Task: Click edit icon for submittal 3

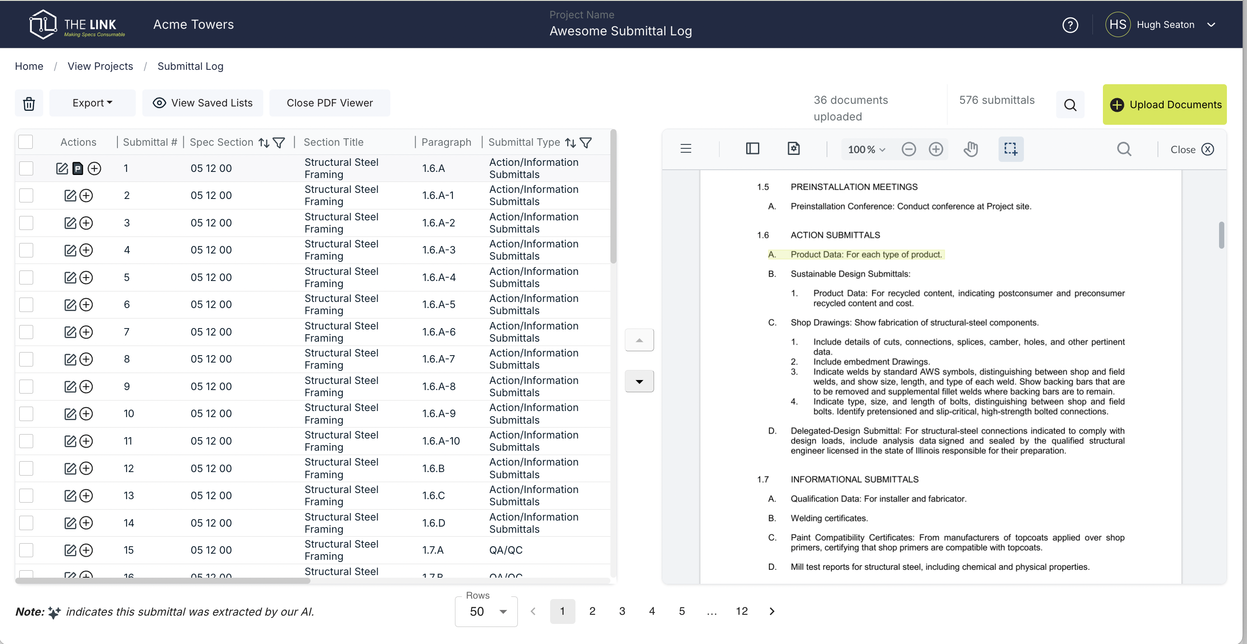Action: pyautogui.click(x=70, y=223)
